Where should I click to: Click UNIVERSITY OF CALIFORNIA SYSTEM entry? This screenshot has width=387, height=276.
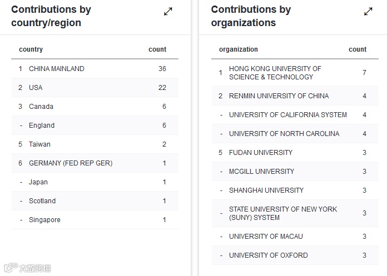point(287,115)
